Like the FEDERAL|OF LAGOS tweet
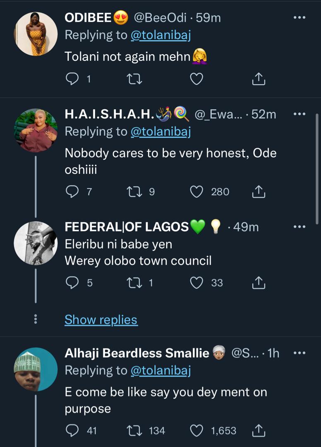This screenshot has width=321, height=447. pyautogui.click(x=196, y=283)
